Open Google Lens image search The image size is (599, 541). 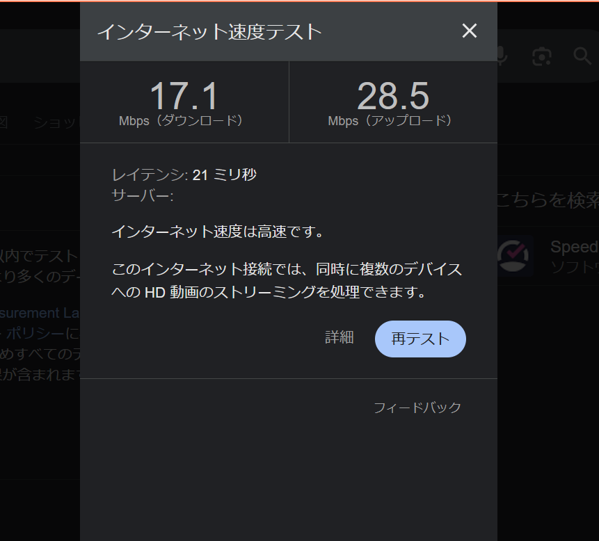[x=541, y=56]
